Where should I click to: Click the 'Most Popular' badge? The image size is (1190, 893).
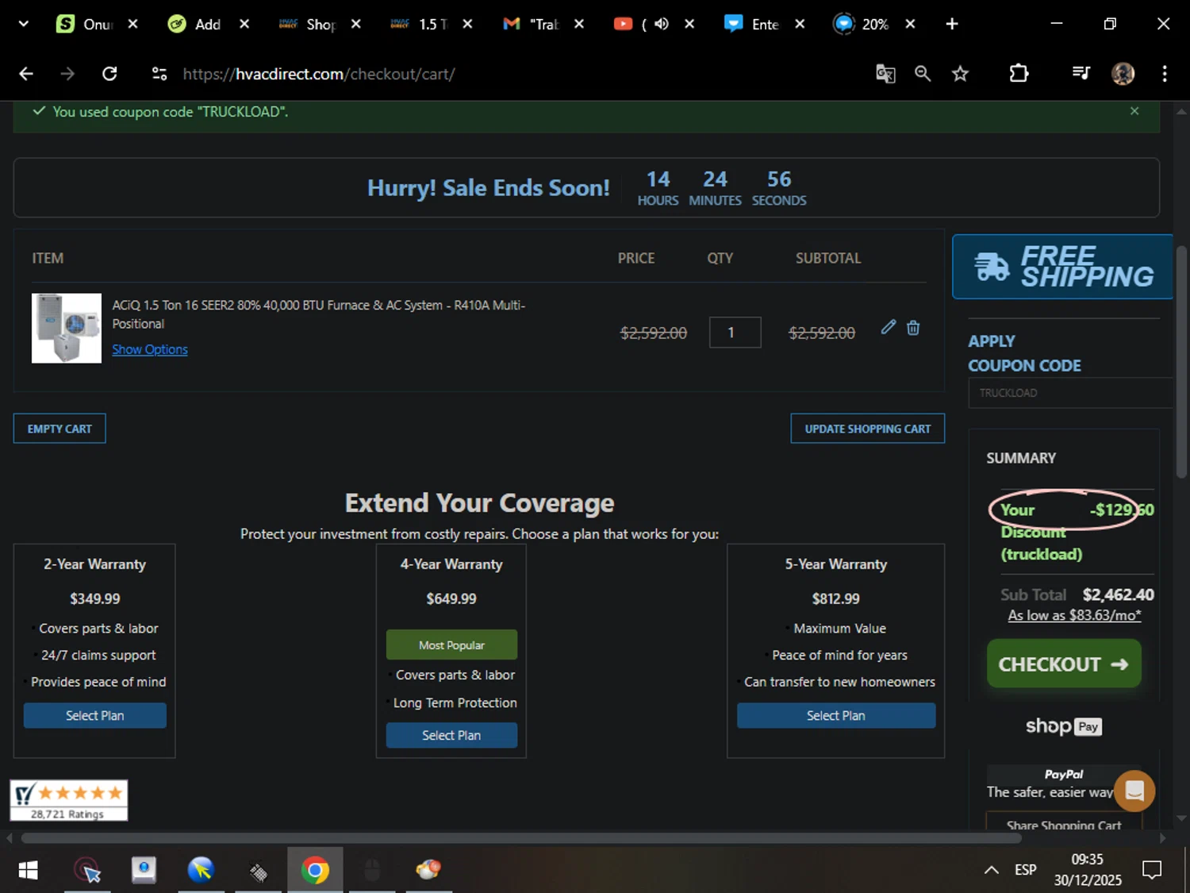click(451, 645)
